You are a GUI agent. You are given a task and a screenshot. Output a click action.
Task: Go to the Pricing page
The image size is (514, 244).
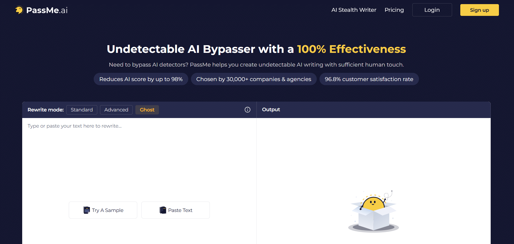pyautogui.click(x=394, y=10)
